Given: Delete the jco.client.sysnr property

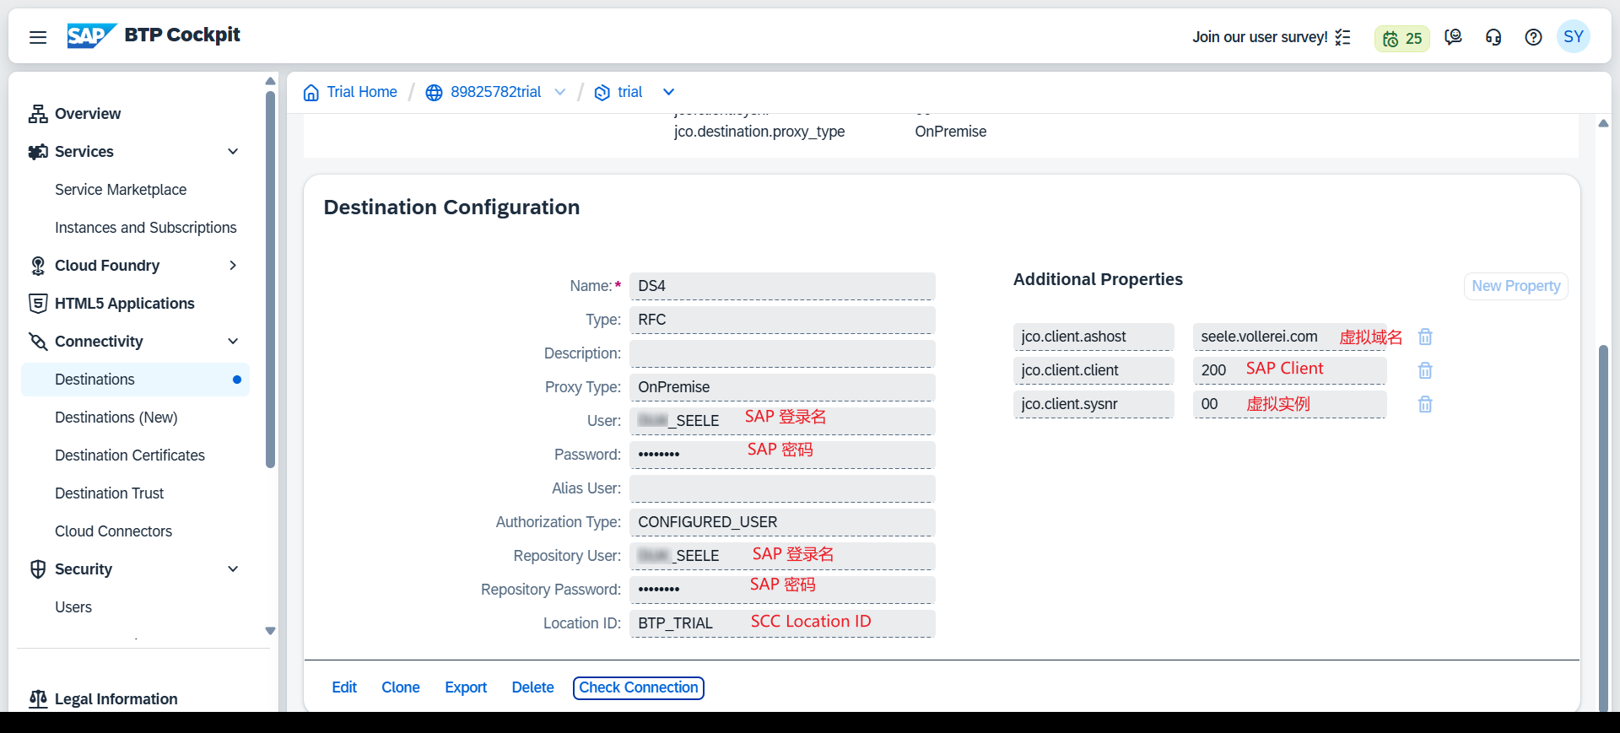Looking at the screenshot, I should click(x=1425, y=404).
